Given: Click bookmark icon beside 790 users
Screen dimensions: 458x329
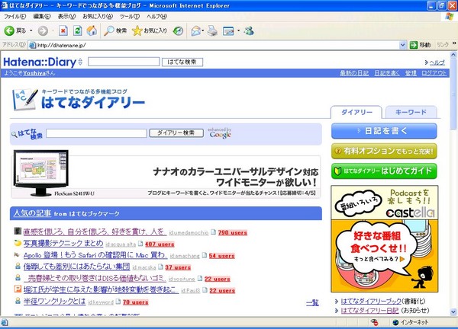Looking at the screenshot, I should tap(214, 232).
